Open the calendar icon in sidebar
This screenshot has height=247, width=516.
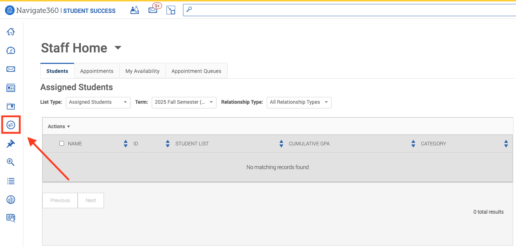(11, 88)
